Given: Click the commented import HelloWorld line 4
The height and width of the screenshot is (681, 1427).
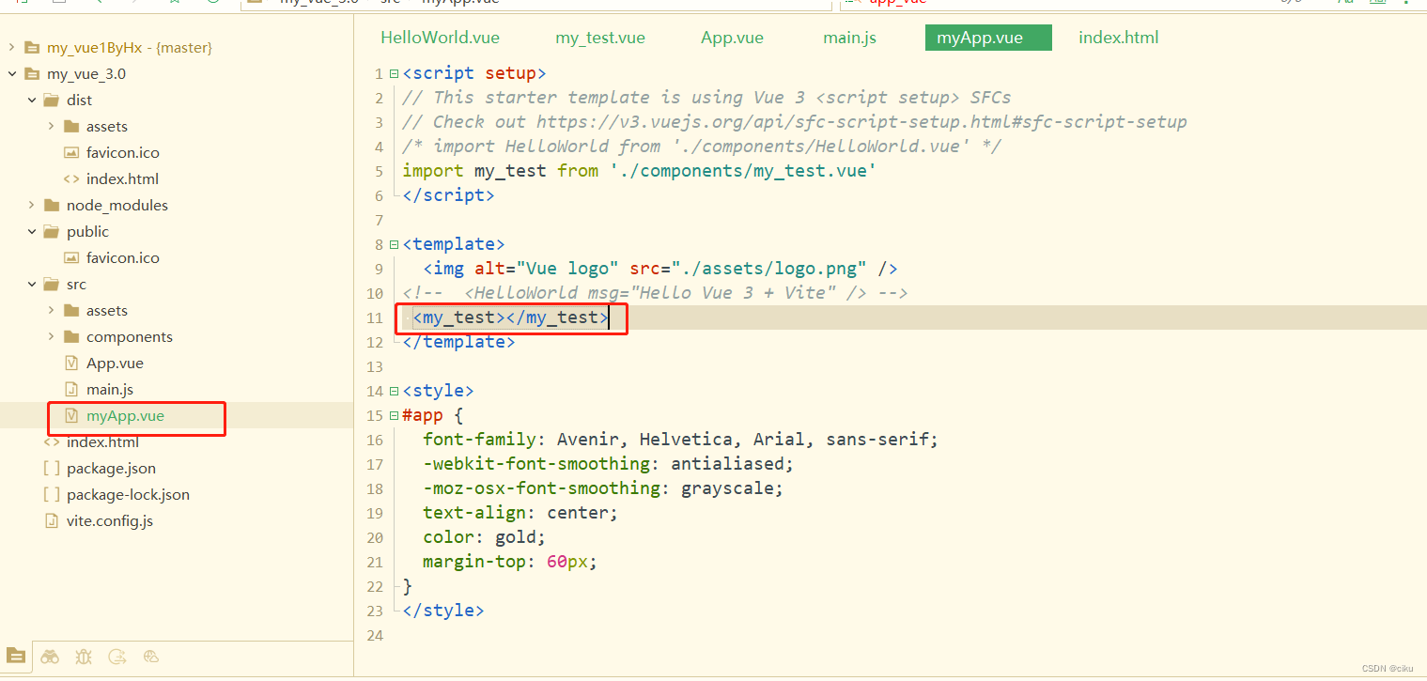Looking at the screenshot, I should [x=702, y=147].
